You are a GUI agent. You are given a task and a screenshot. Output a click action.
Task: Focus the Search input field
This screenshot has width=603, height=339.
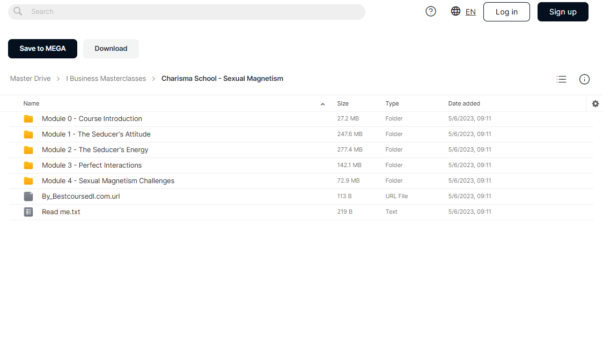[187, 12]
